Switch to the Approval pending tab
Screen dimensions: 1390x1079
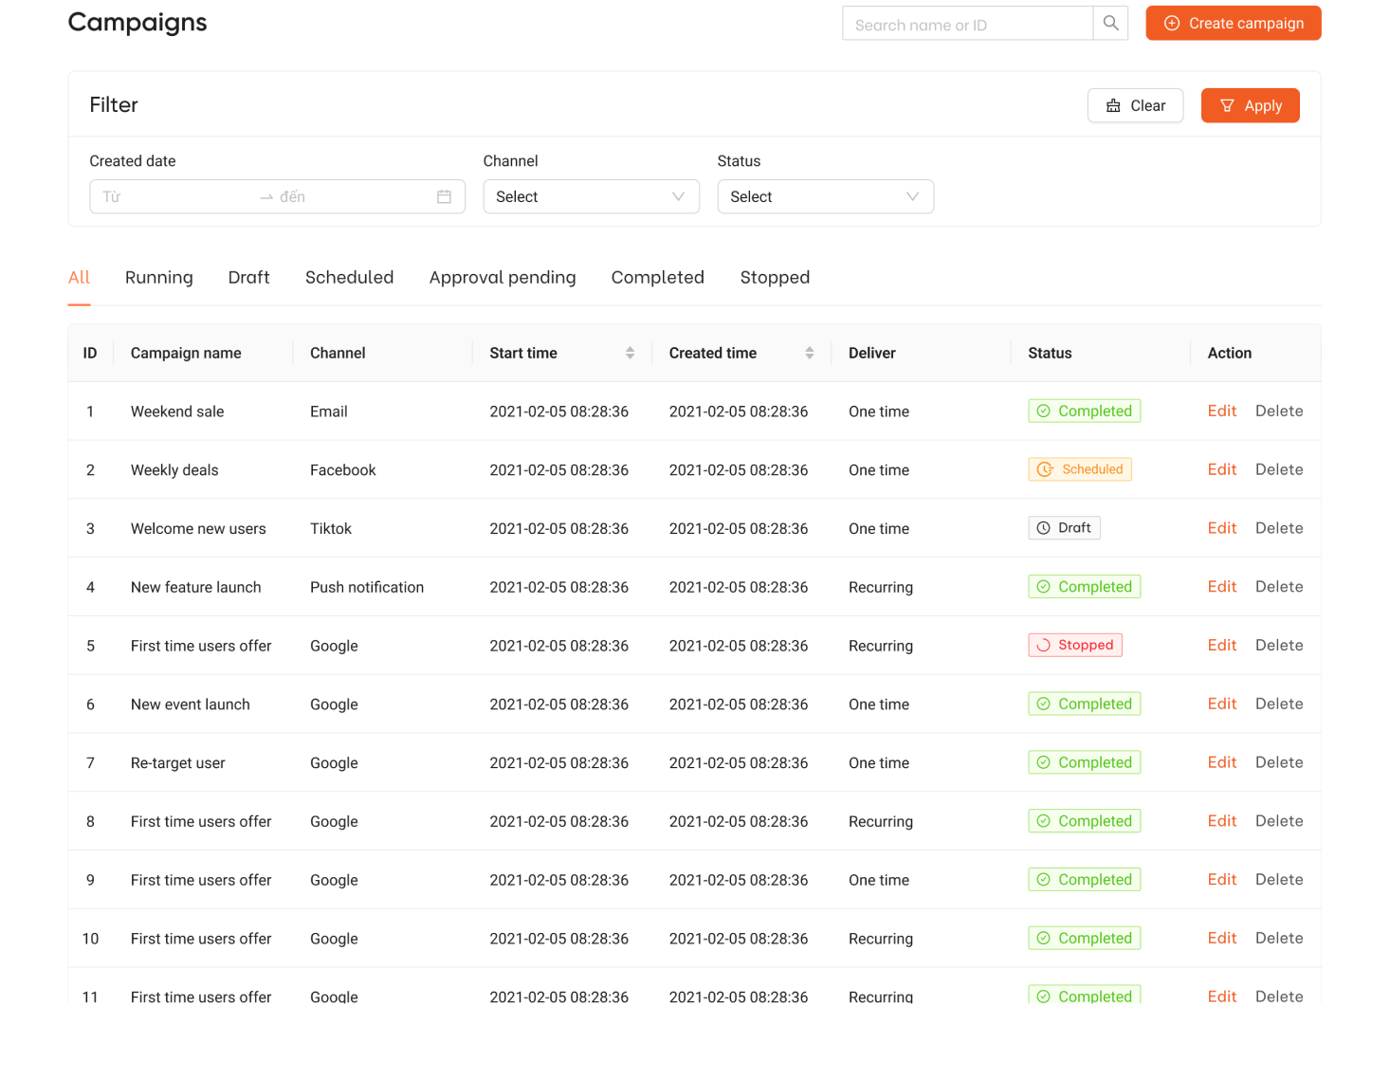[x=503, y=278]
